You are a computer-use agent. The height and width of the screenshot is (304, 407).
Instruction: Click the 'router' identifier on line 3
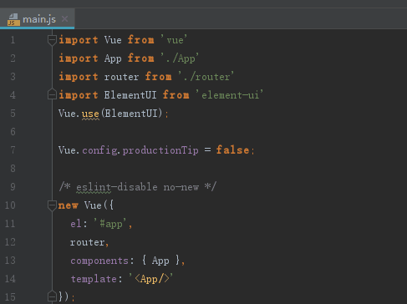[x=121, y=77]
